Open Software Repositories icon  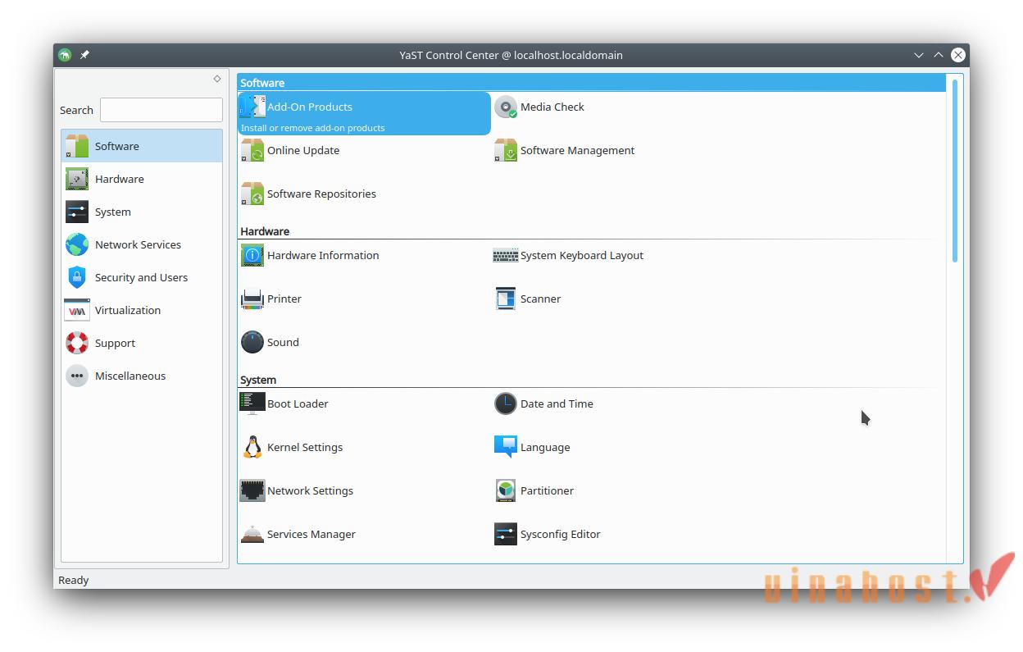point(252,194)
